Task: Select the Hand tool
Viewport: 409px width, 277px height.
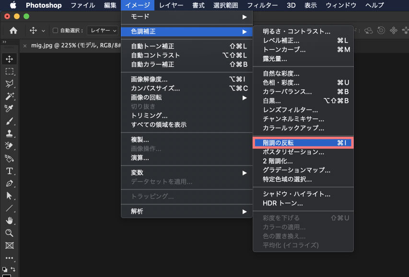Action: [x=10, y=221]
